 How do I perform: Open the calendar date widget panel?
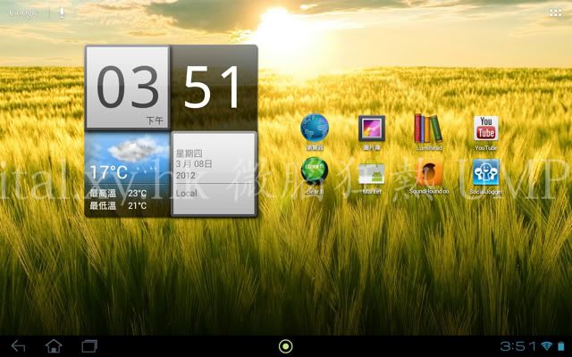pyautogui.click(x=214, y=174)
